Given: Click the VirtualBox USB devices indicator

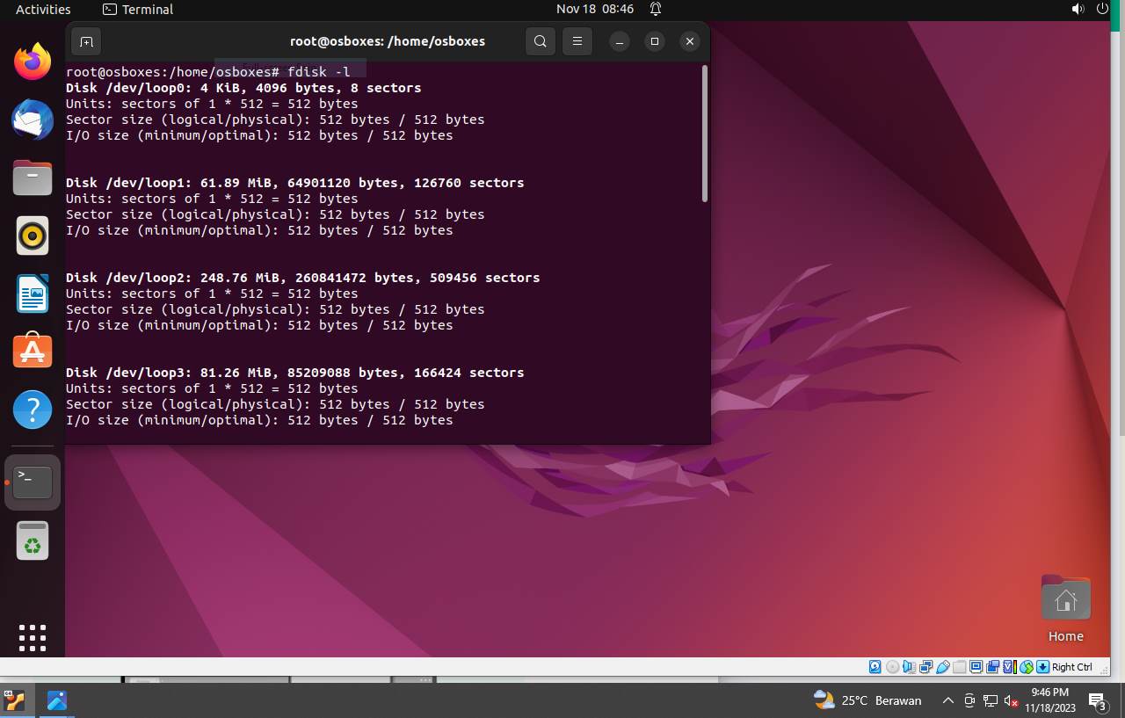Looking at the screenshot, I should tap(943, 667).
